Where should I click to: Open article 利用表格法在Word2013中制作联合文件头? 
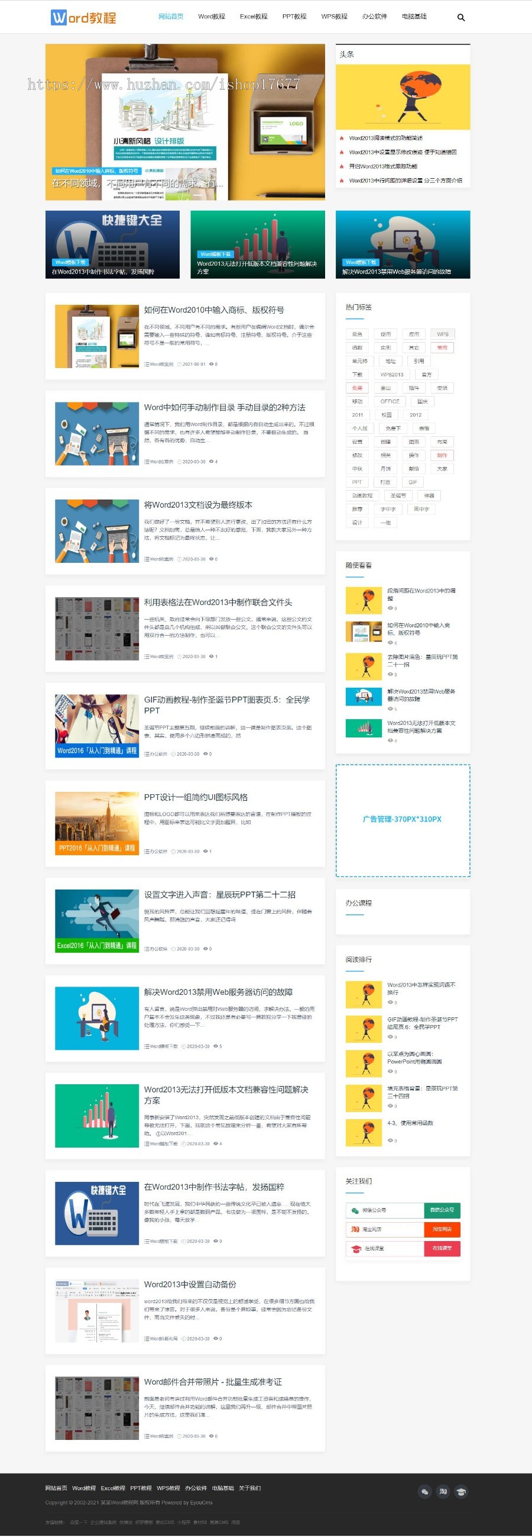(x=218, y=602)
